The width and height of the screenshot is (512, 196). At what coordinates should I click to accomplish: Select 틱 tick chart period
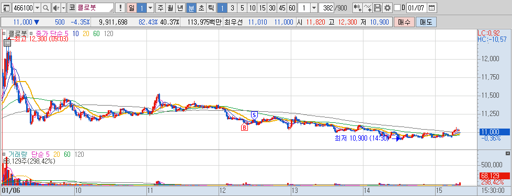click(x=211, y=8)
